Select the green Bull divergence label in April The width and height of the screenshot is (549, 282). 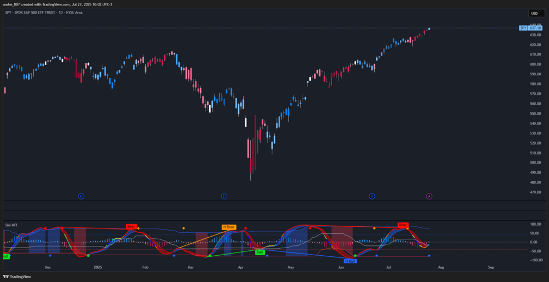click(260, 252)
